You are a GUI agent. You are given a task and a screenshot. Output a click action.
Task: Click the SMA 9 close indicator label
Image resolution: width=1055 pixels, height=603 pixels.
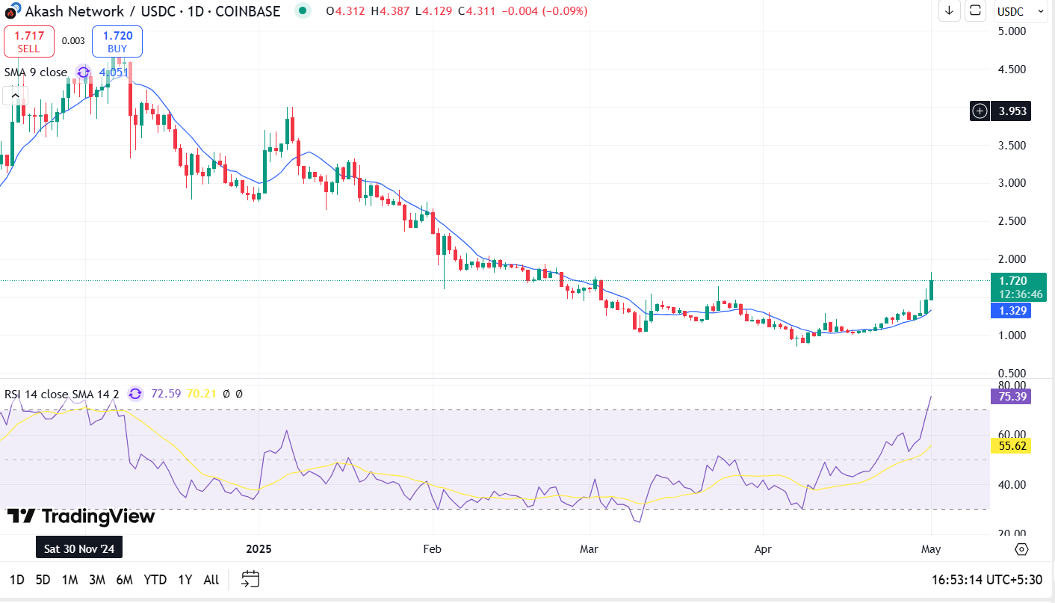pyautogui.click(x=36, y=72)
